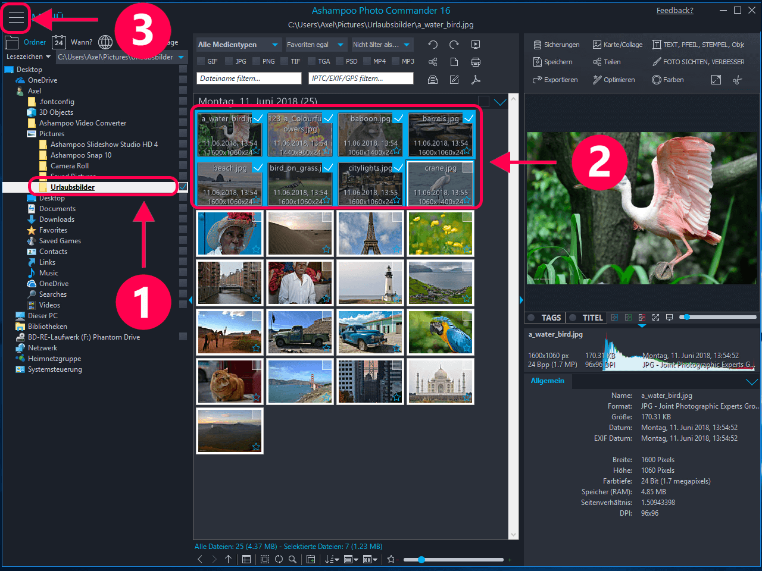Open the TEXT, PFEIL, STEMPEL tools menu

(698, 45)
